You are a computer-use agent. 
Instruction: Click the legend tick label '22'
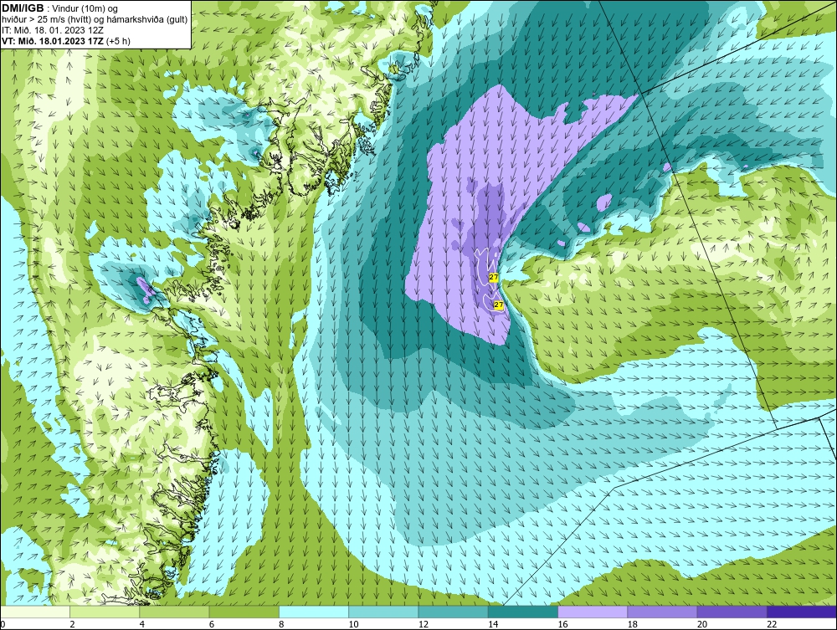point(772,625)
